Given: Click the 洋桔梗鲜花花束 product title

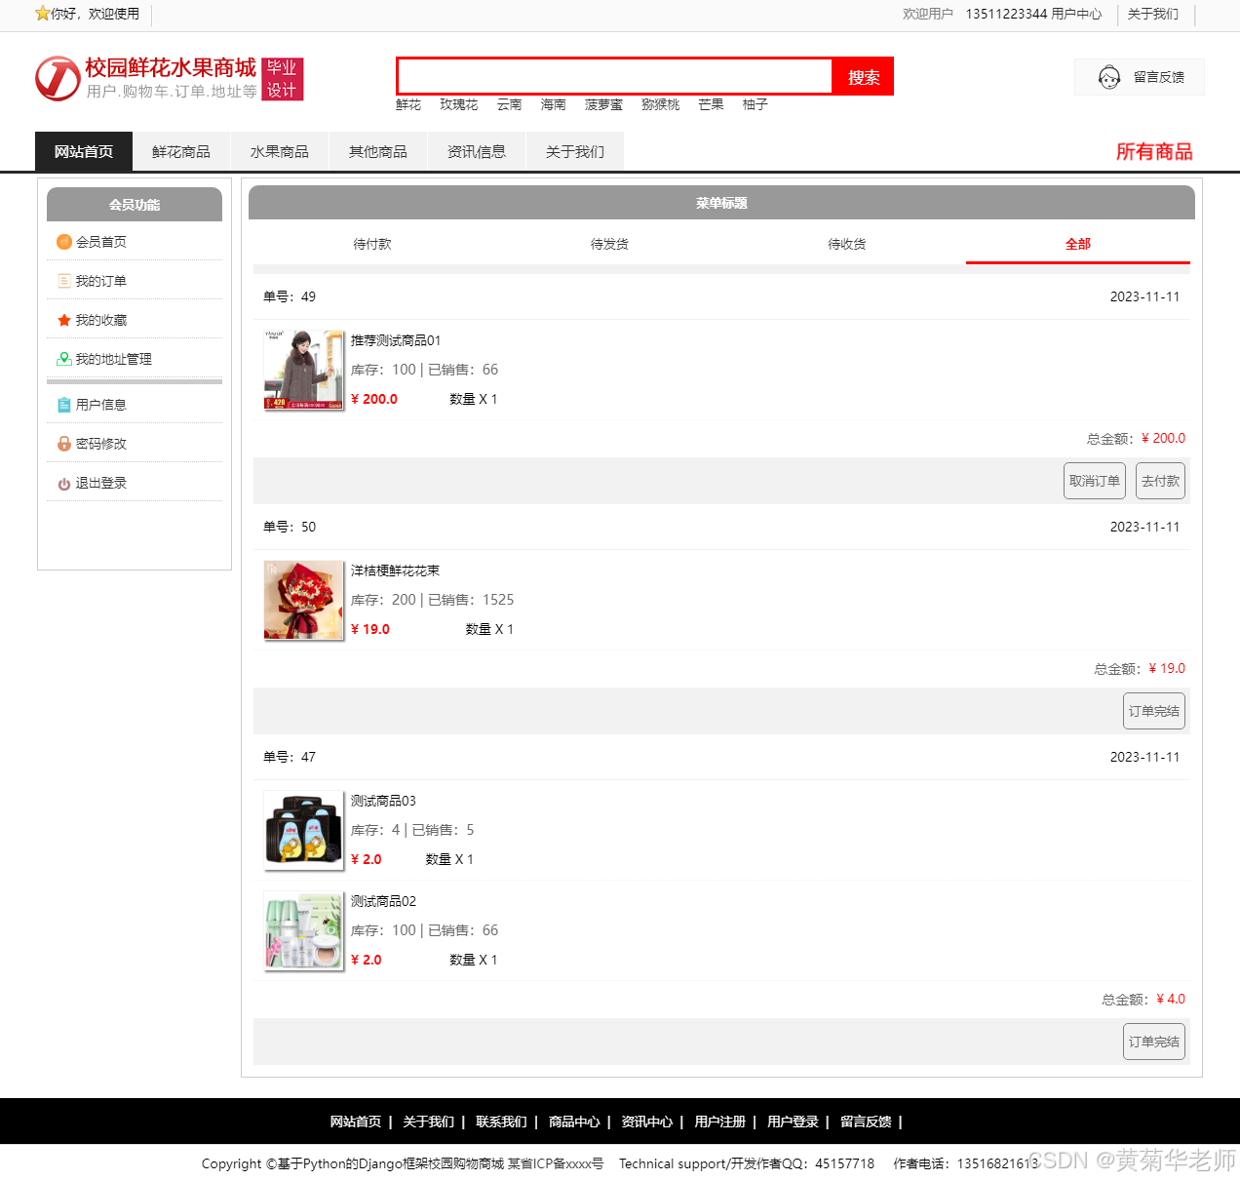Looking at the screenshot, I should coord(395,571).
